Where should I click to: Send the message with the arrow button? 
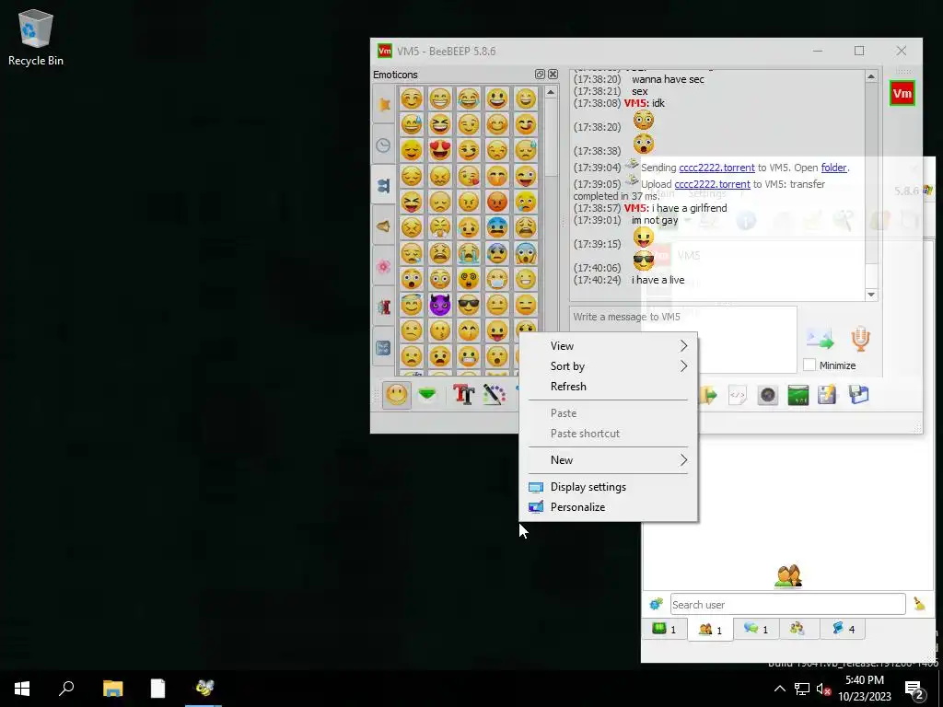click(820, 339)
